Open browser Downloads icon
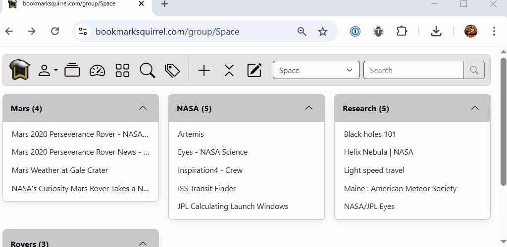This screenshot has height=247, width=507. 436,31
